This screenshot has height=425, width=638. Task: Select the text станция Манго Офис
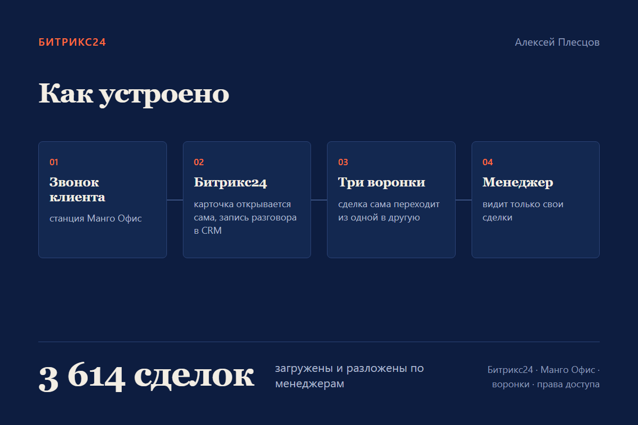point(96,218)
